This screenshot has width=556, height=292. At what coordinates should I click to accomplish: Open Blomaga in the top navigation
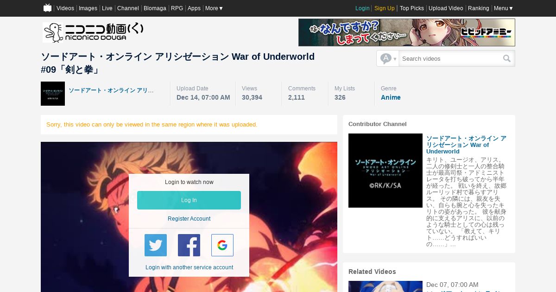(x=155, y=8)
